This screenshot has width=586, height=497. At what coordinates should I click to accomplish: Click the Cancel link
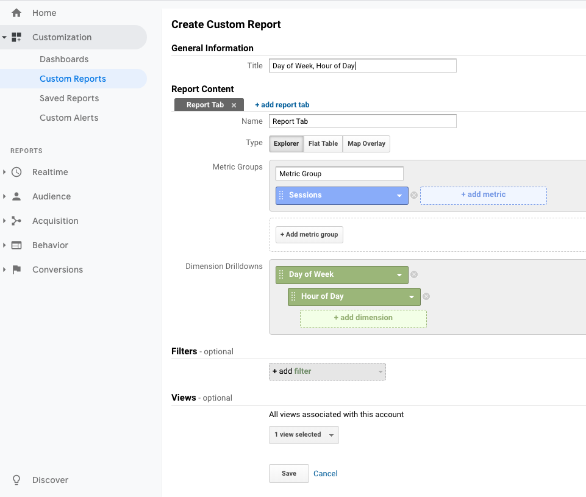tap(325, 473)
